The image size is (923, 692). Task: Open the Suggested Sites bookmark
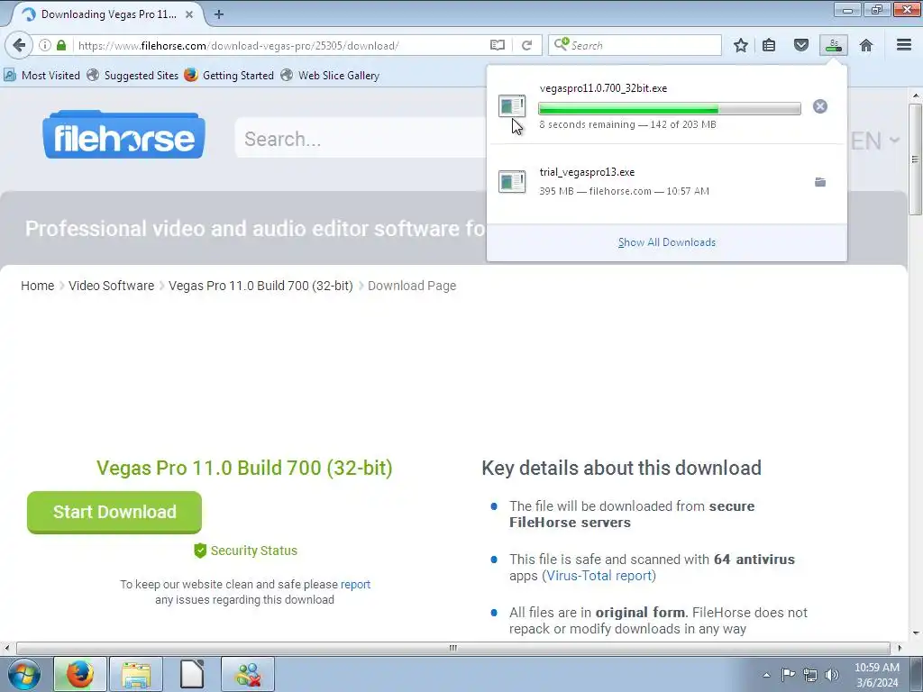[x=133, y=76]
